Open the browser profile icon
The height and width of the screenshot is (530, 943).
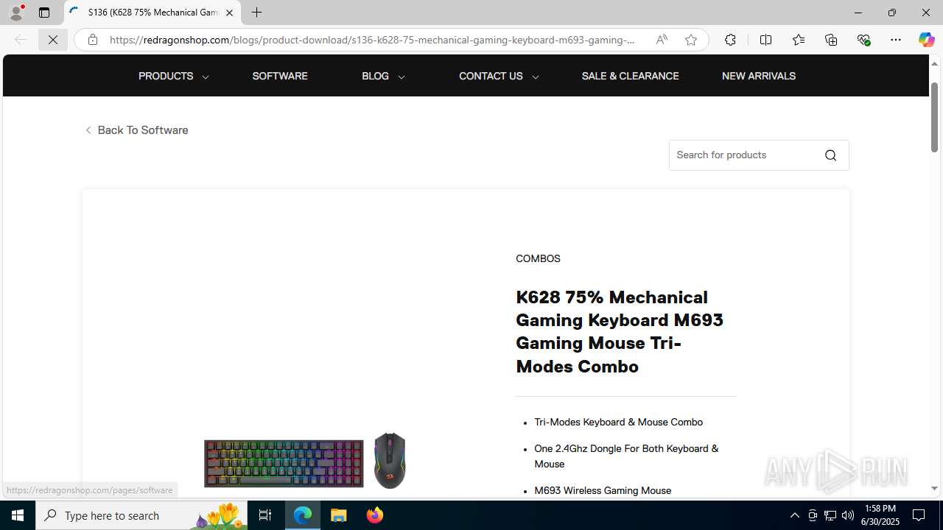coord(16,13)
